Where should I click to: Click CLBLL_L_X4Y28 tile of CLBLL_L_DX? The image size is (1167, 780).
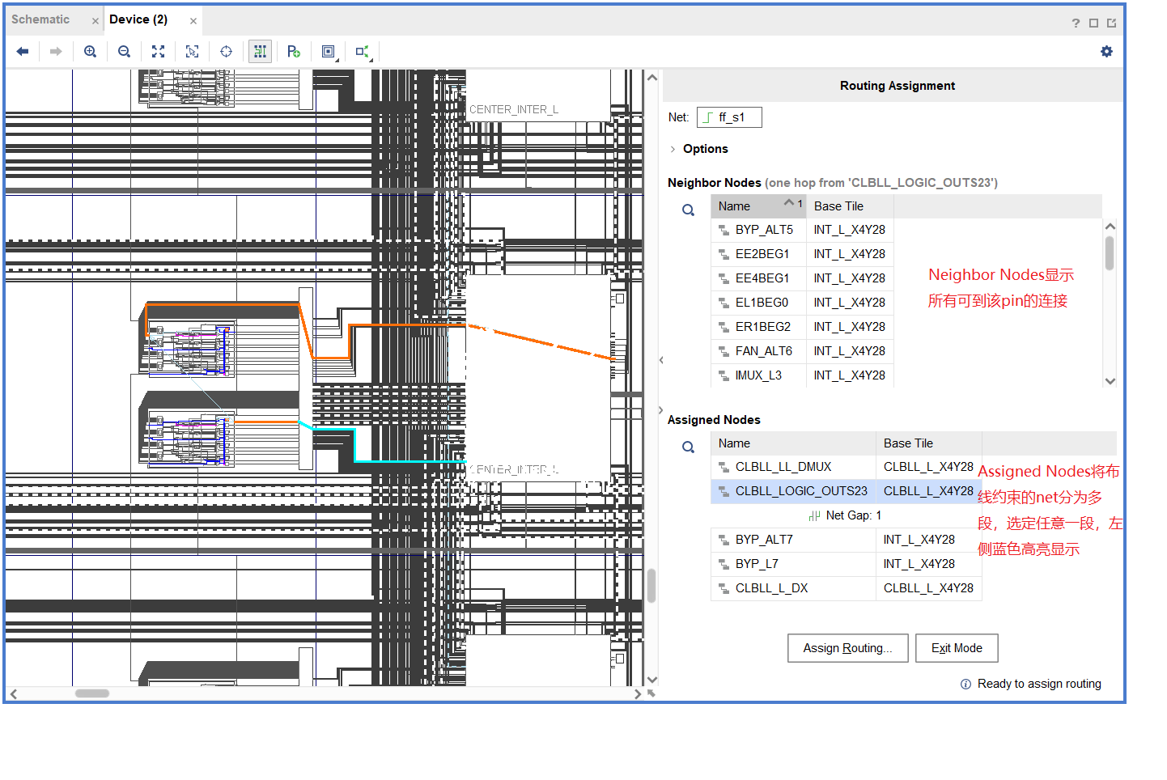click(928, 588)
